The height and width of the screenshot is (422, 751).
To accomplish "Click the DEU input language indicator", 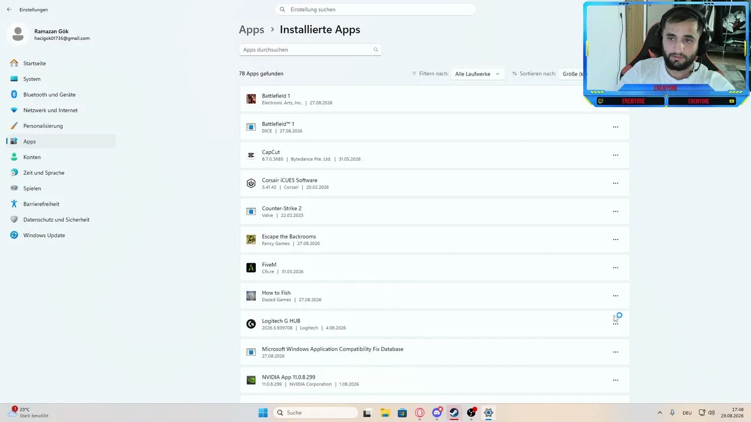I will pyautogui.click(x=687, y=413).
